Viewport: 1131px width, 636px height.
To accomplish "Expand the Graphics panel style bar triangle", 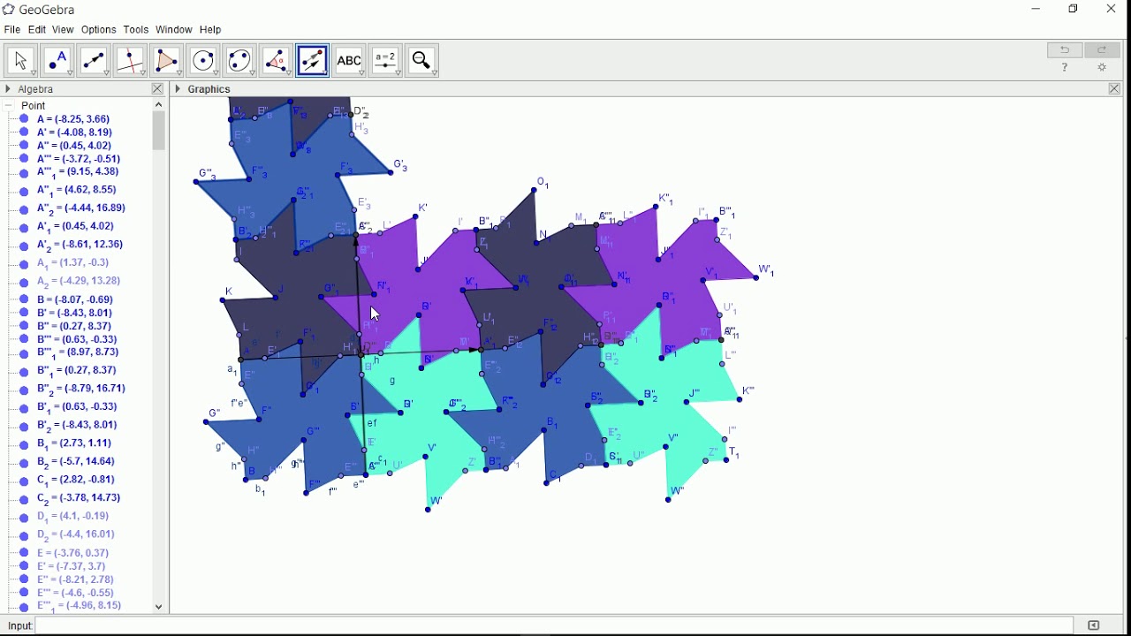I will [x=178, y=89].
